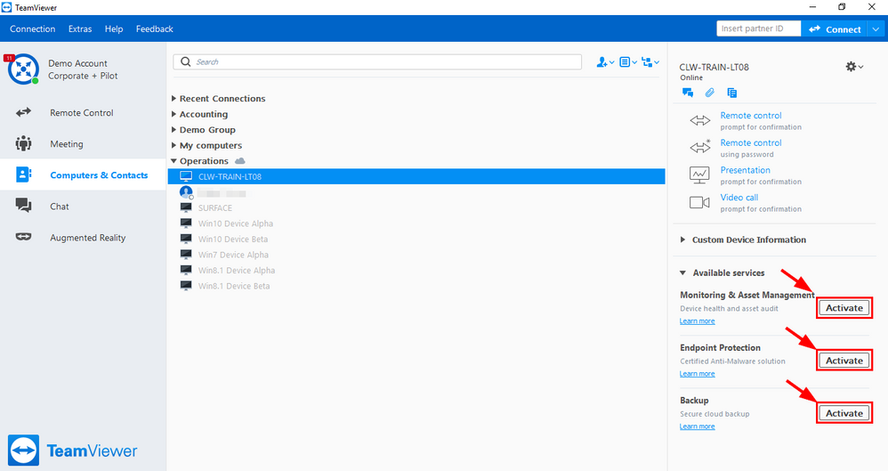888x471 pixels.
Task: Open the Augmented Reality section
Action: point(83,238)
